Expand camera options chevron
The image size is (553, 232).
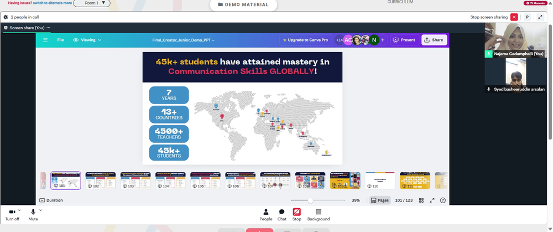click(19, 210)
